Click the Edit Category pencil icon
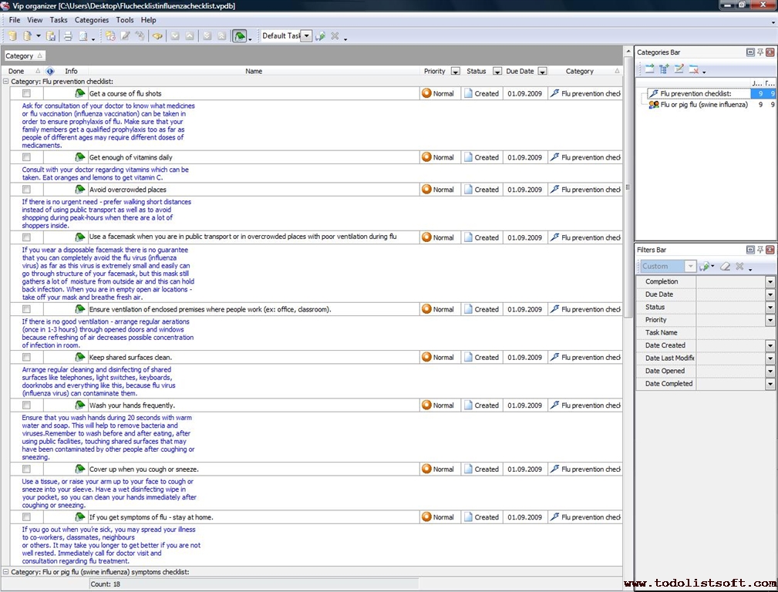 point(679,69)
